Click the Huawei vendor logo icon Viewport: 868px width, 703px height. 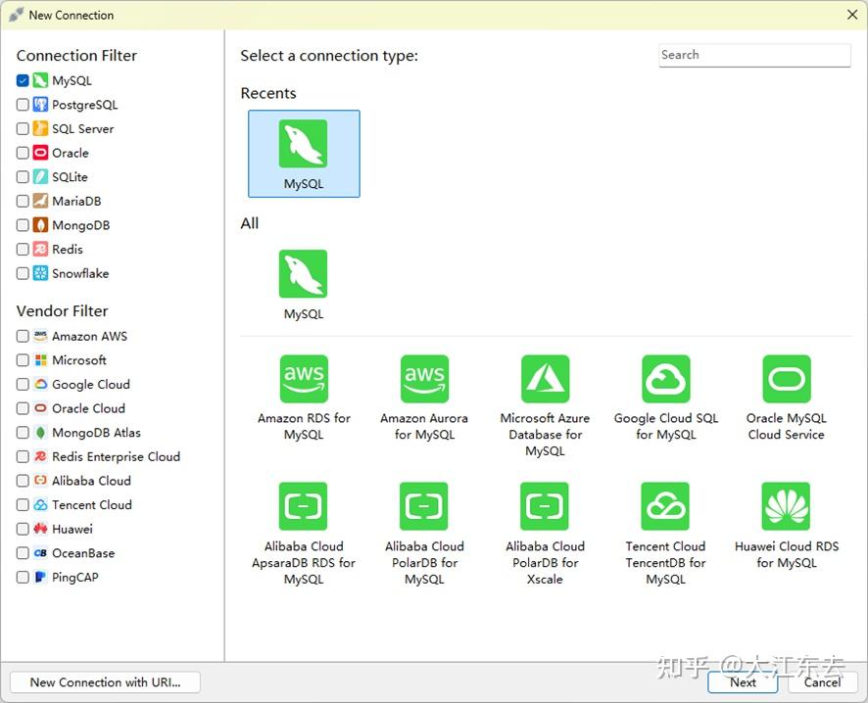(40, 529)
